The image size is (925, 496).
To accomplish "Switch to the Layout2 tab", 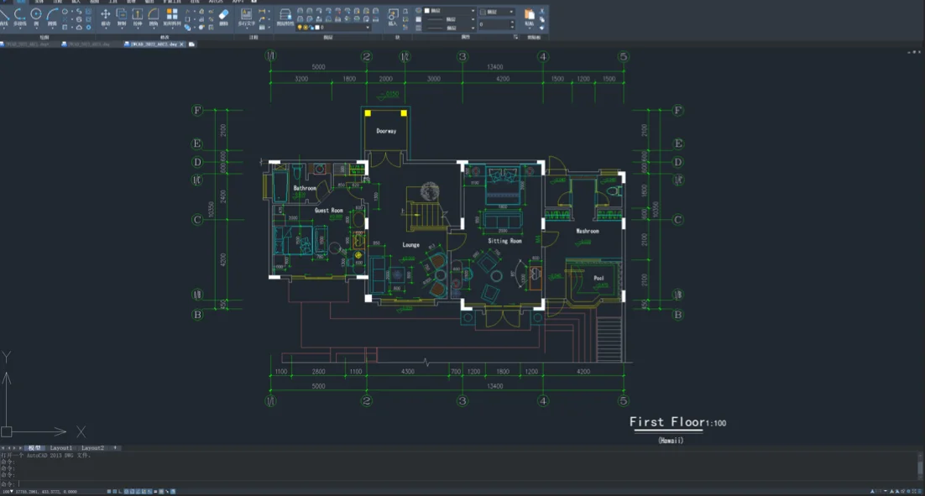I will click(x=92, y=448).
